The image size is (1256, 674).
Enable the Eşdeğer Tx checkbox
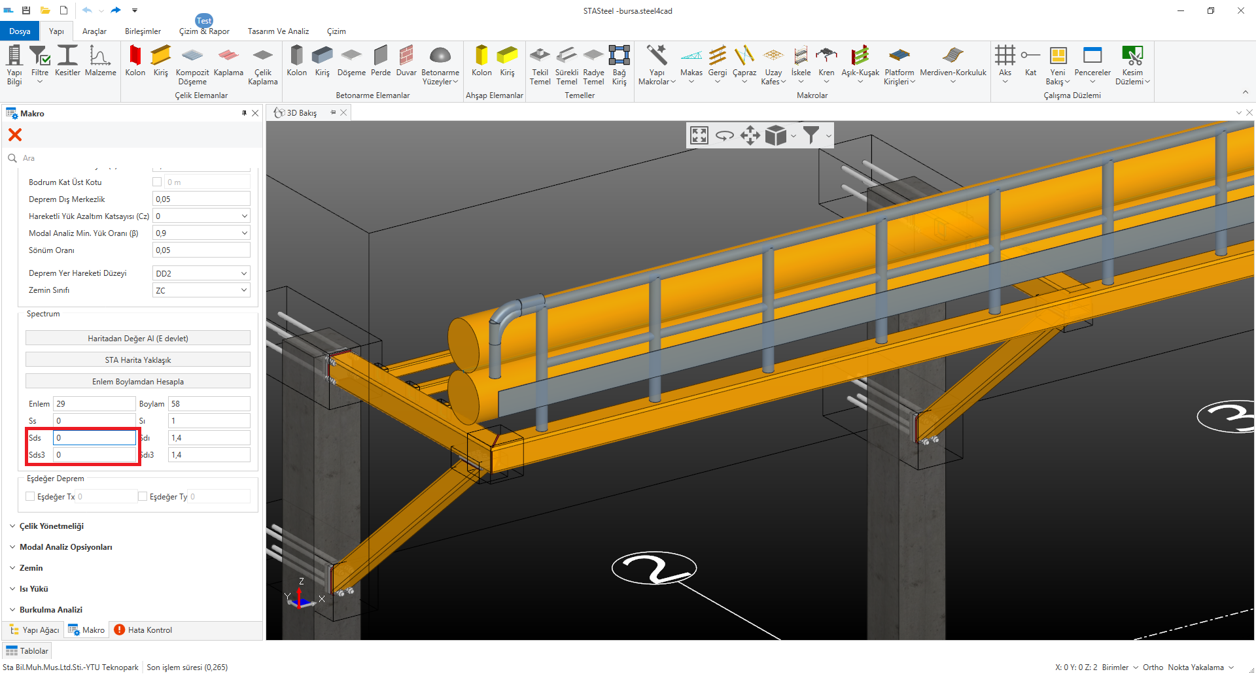pyautogui.click(x=30, y=496)
